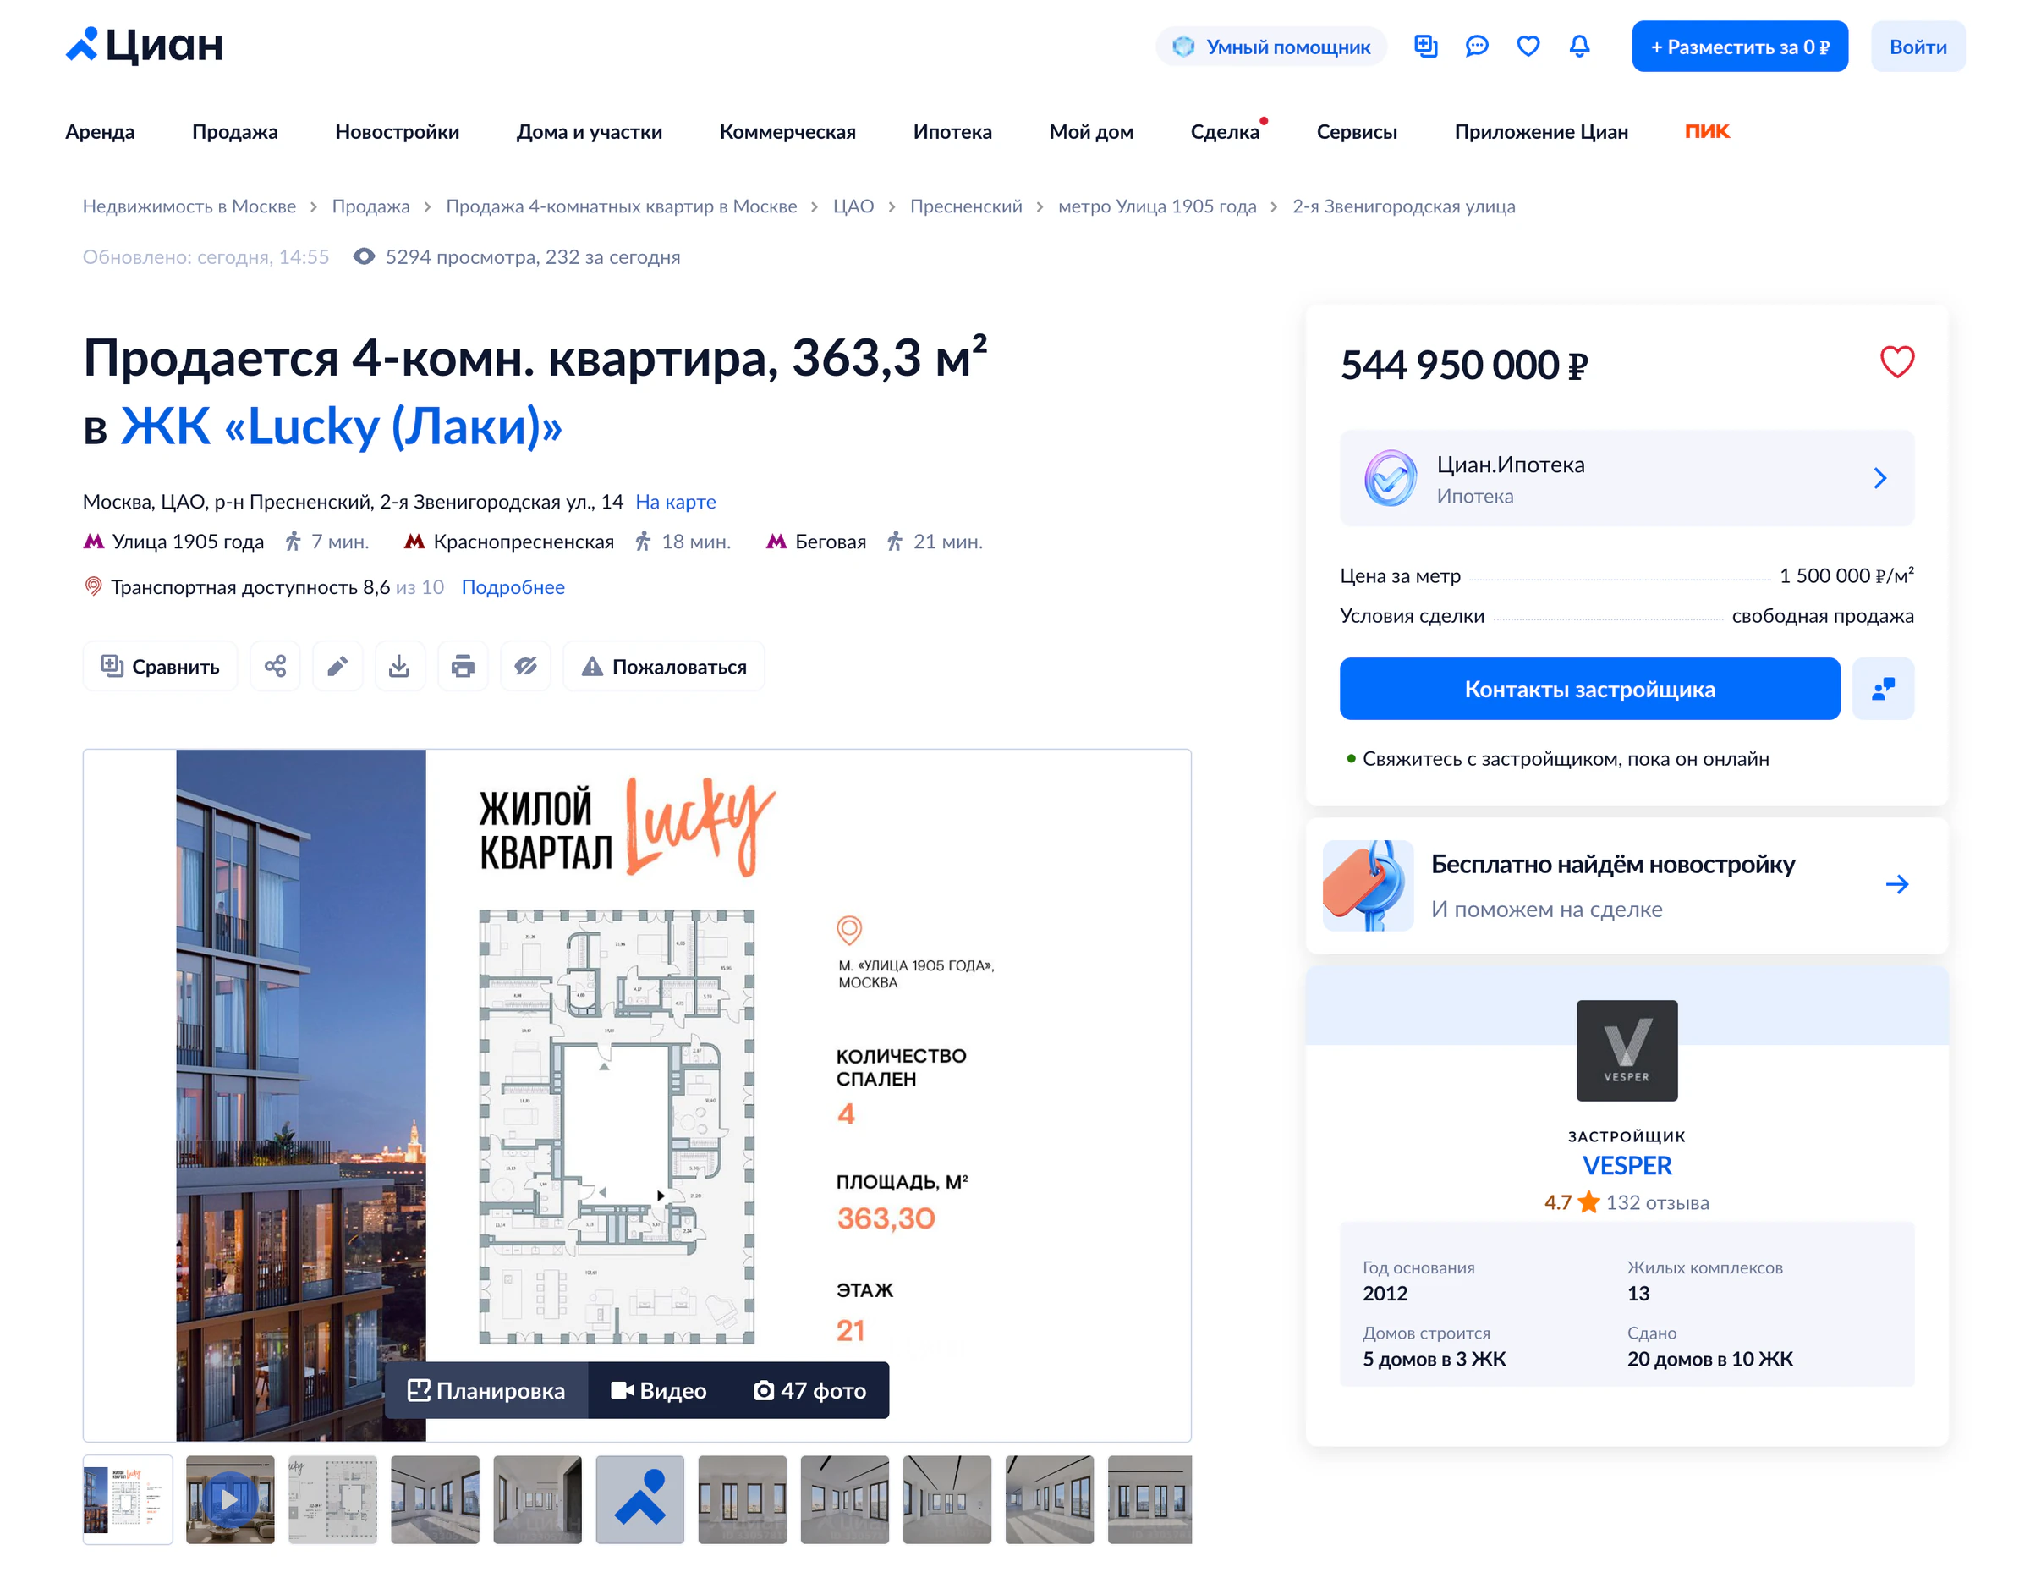Select the blue Циан logo thumbnail

(640, 1500)
